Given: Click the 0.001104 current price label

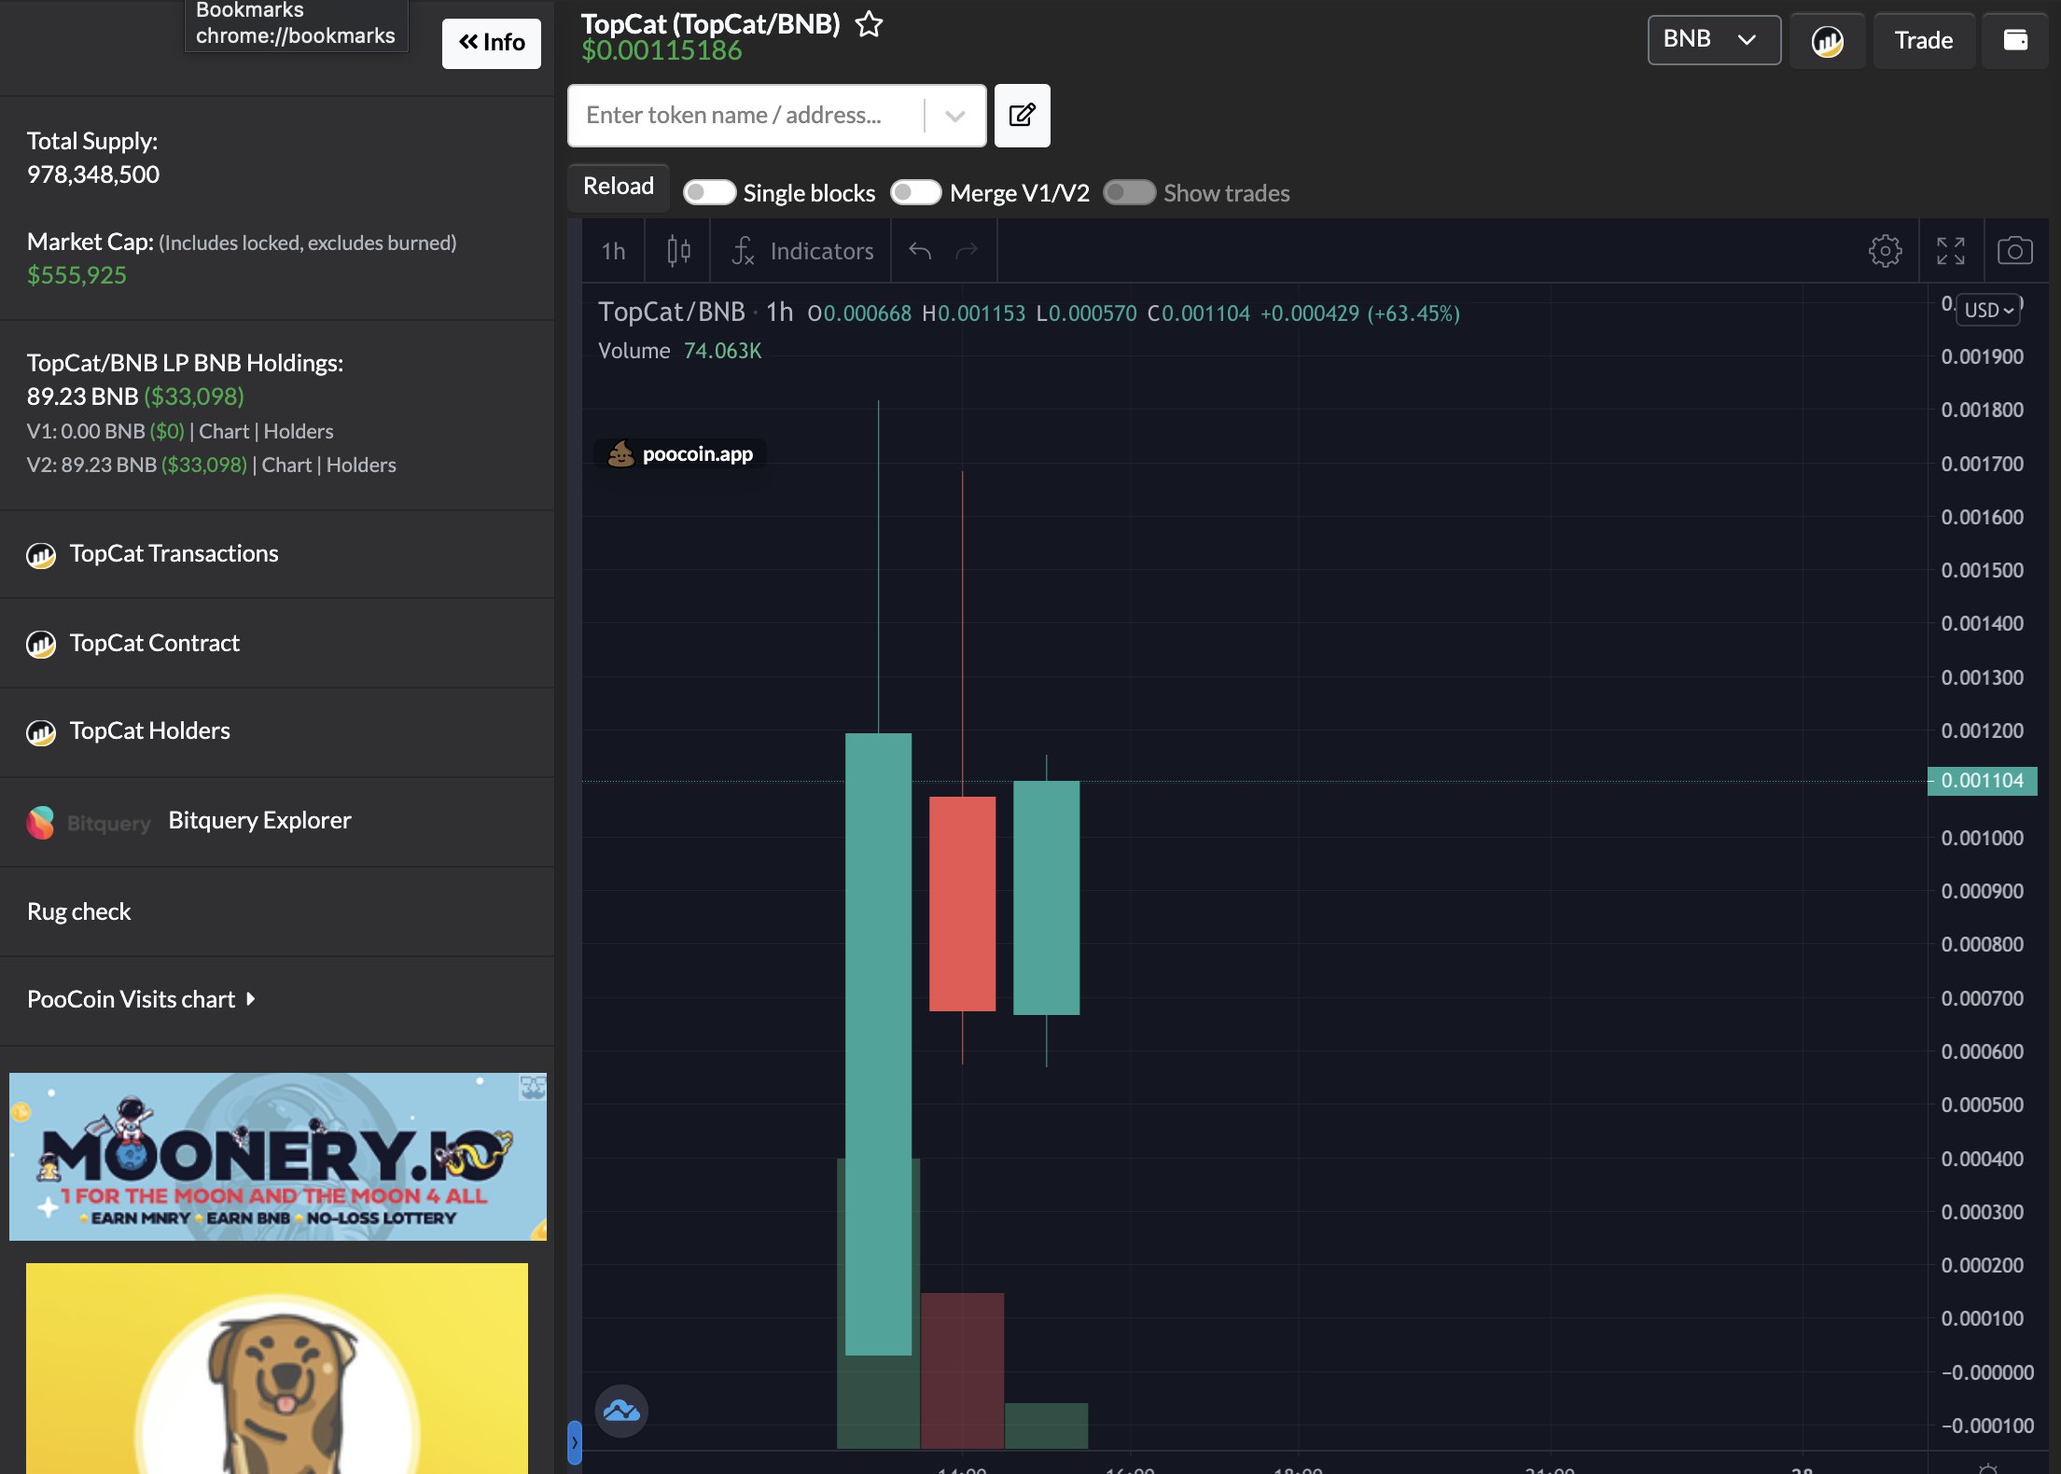Looking at the screenshot, I should coord(1982,781).
